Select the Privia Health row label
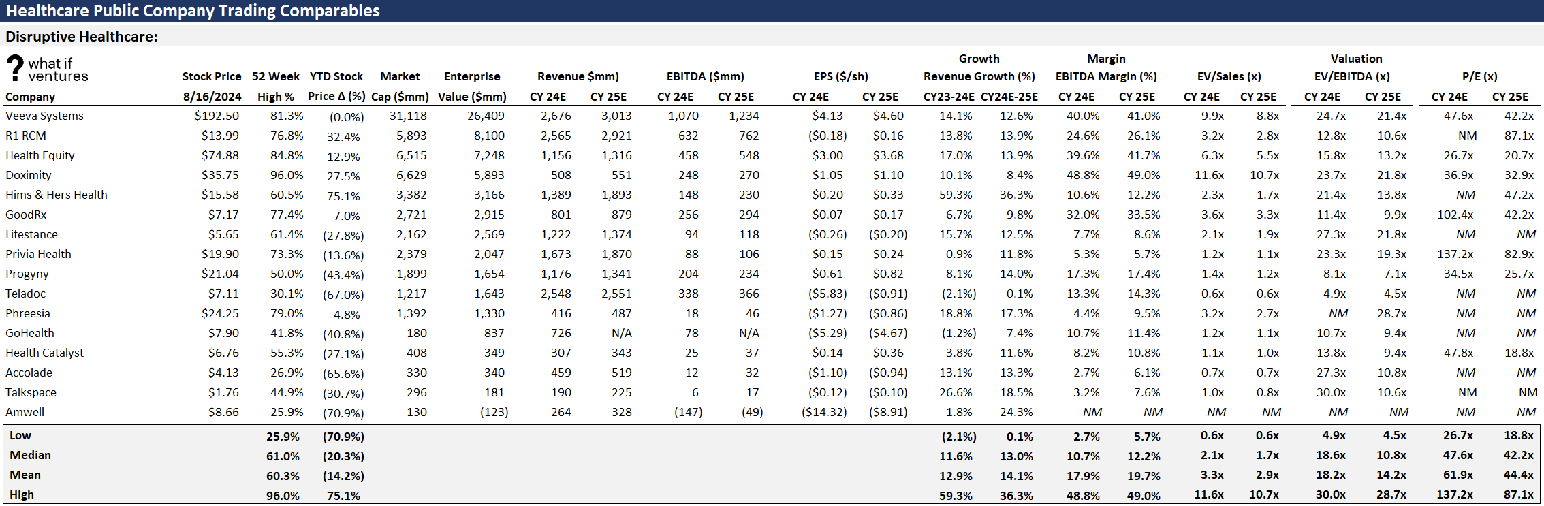 [38, 254]
